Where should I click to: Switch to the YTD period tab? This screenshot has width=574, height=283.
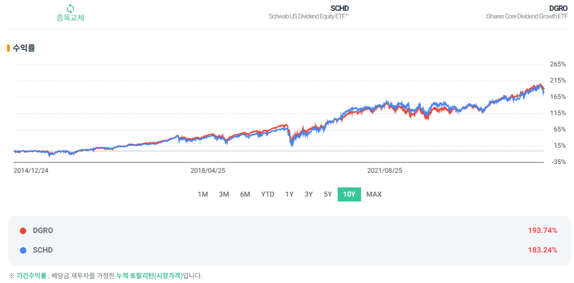267,194
